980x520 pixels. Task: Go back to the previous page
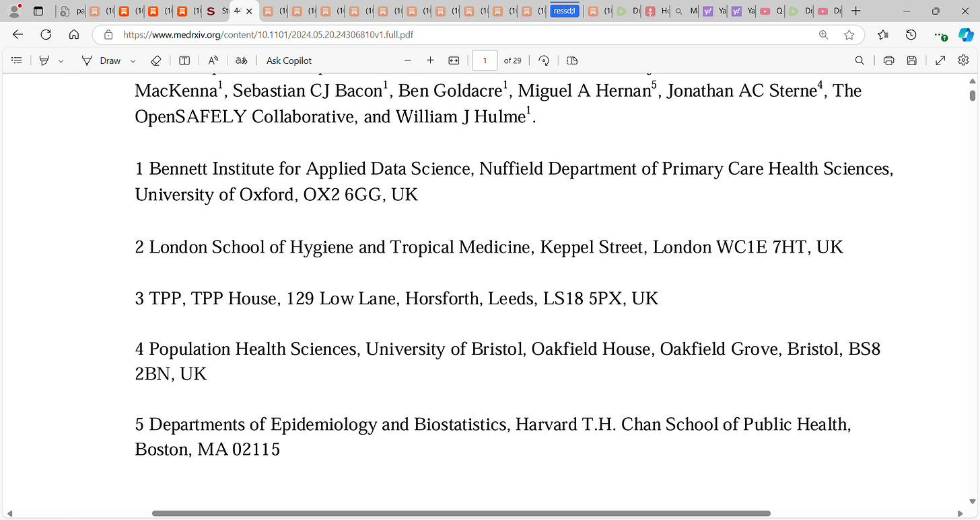pyautogui.click(x=18, y=35)
